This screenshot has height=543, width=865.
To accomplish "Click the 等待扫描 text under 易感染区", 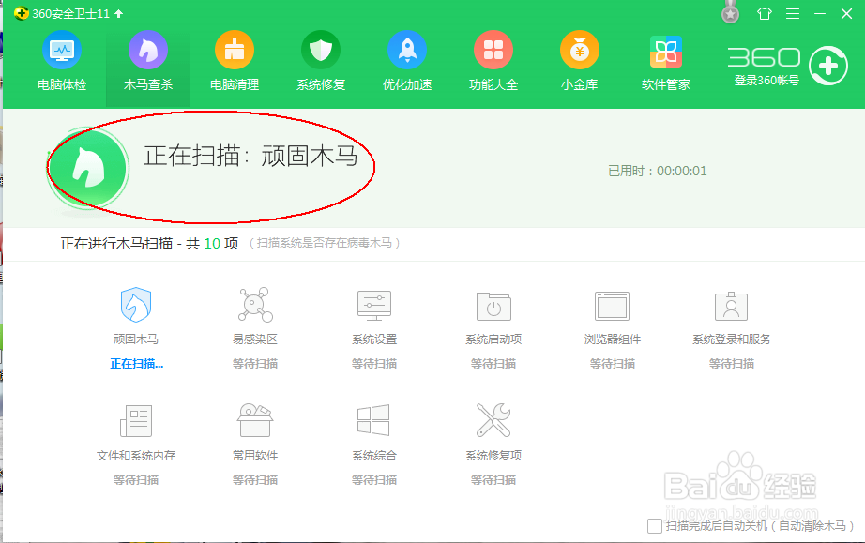I will (x=255, y=364).
